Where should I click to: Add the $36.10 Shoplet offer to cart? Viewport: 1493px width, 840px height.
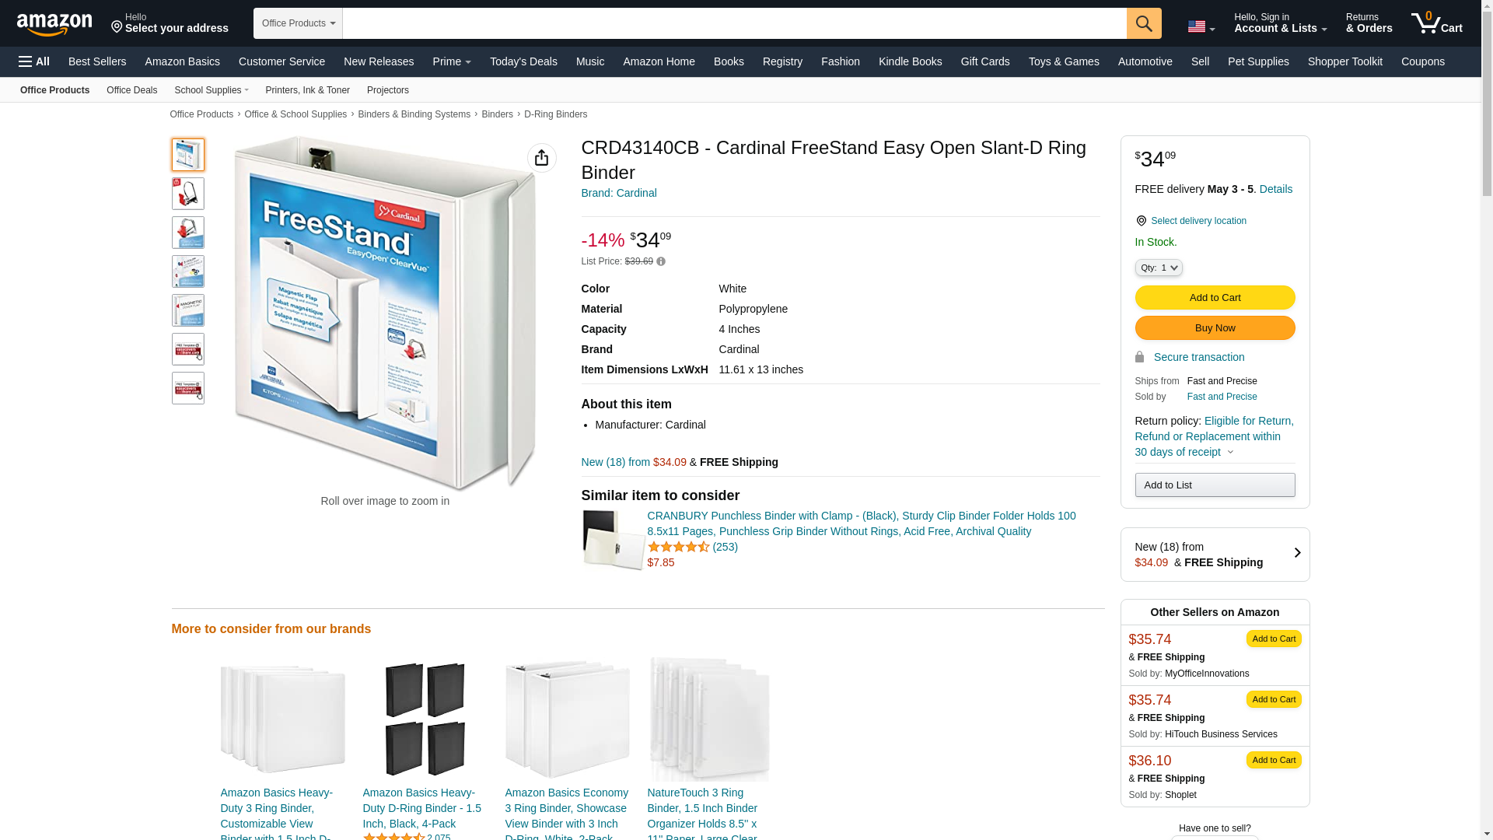1274,760
